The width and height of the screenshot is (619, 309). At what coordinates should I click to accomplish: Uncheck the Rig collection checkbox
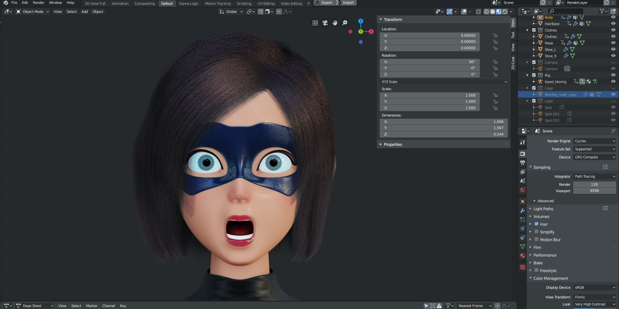534,75
